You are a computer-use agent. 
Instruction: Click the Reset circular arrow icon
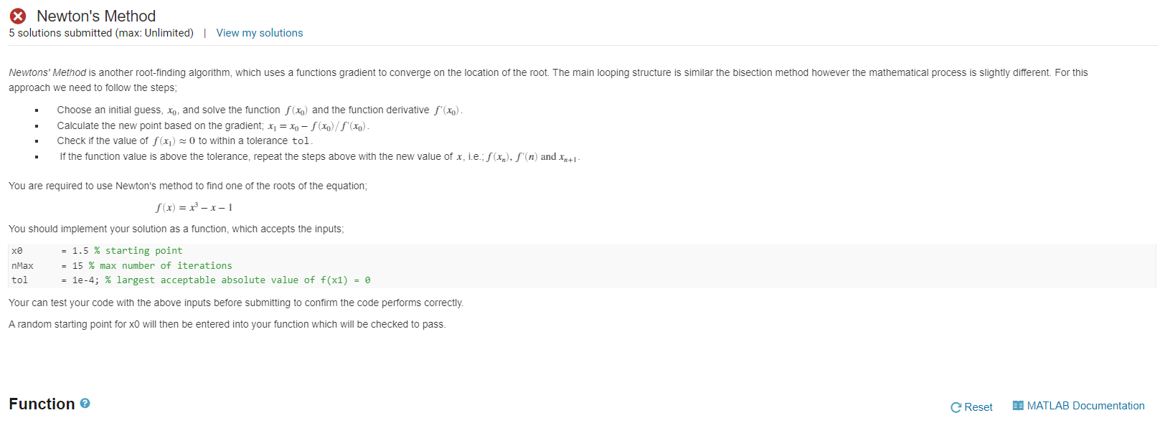click(x=954, y=406)
